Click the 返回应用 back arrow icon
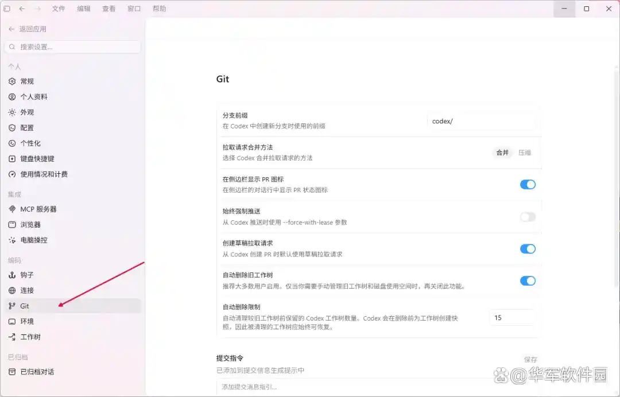This screenshot has width=620, height=397. pos(11,29)
